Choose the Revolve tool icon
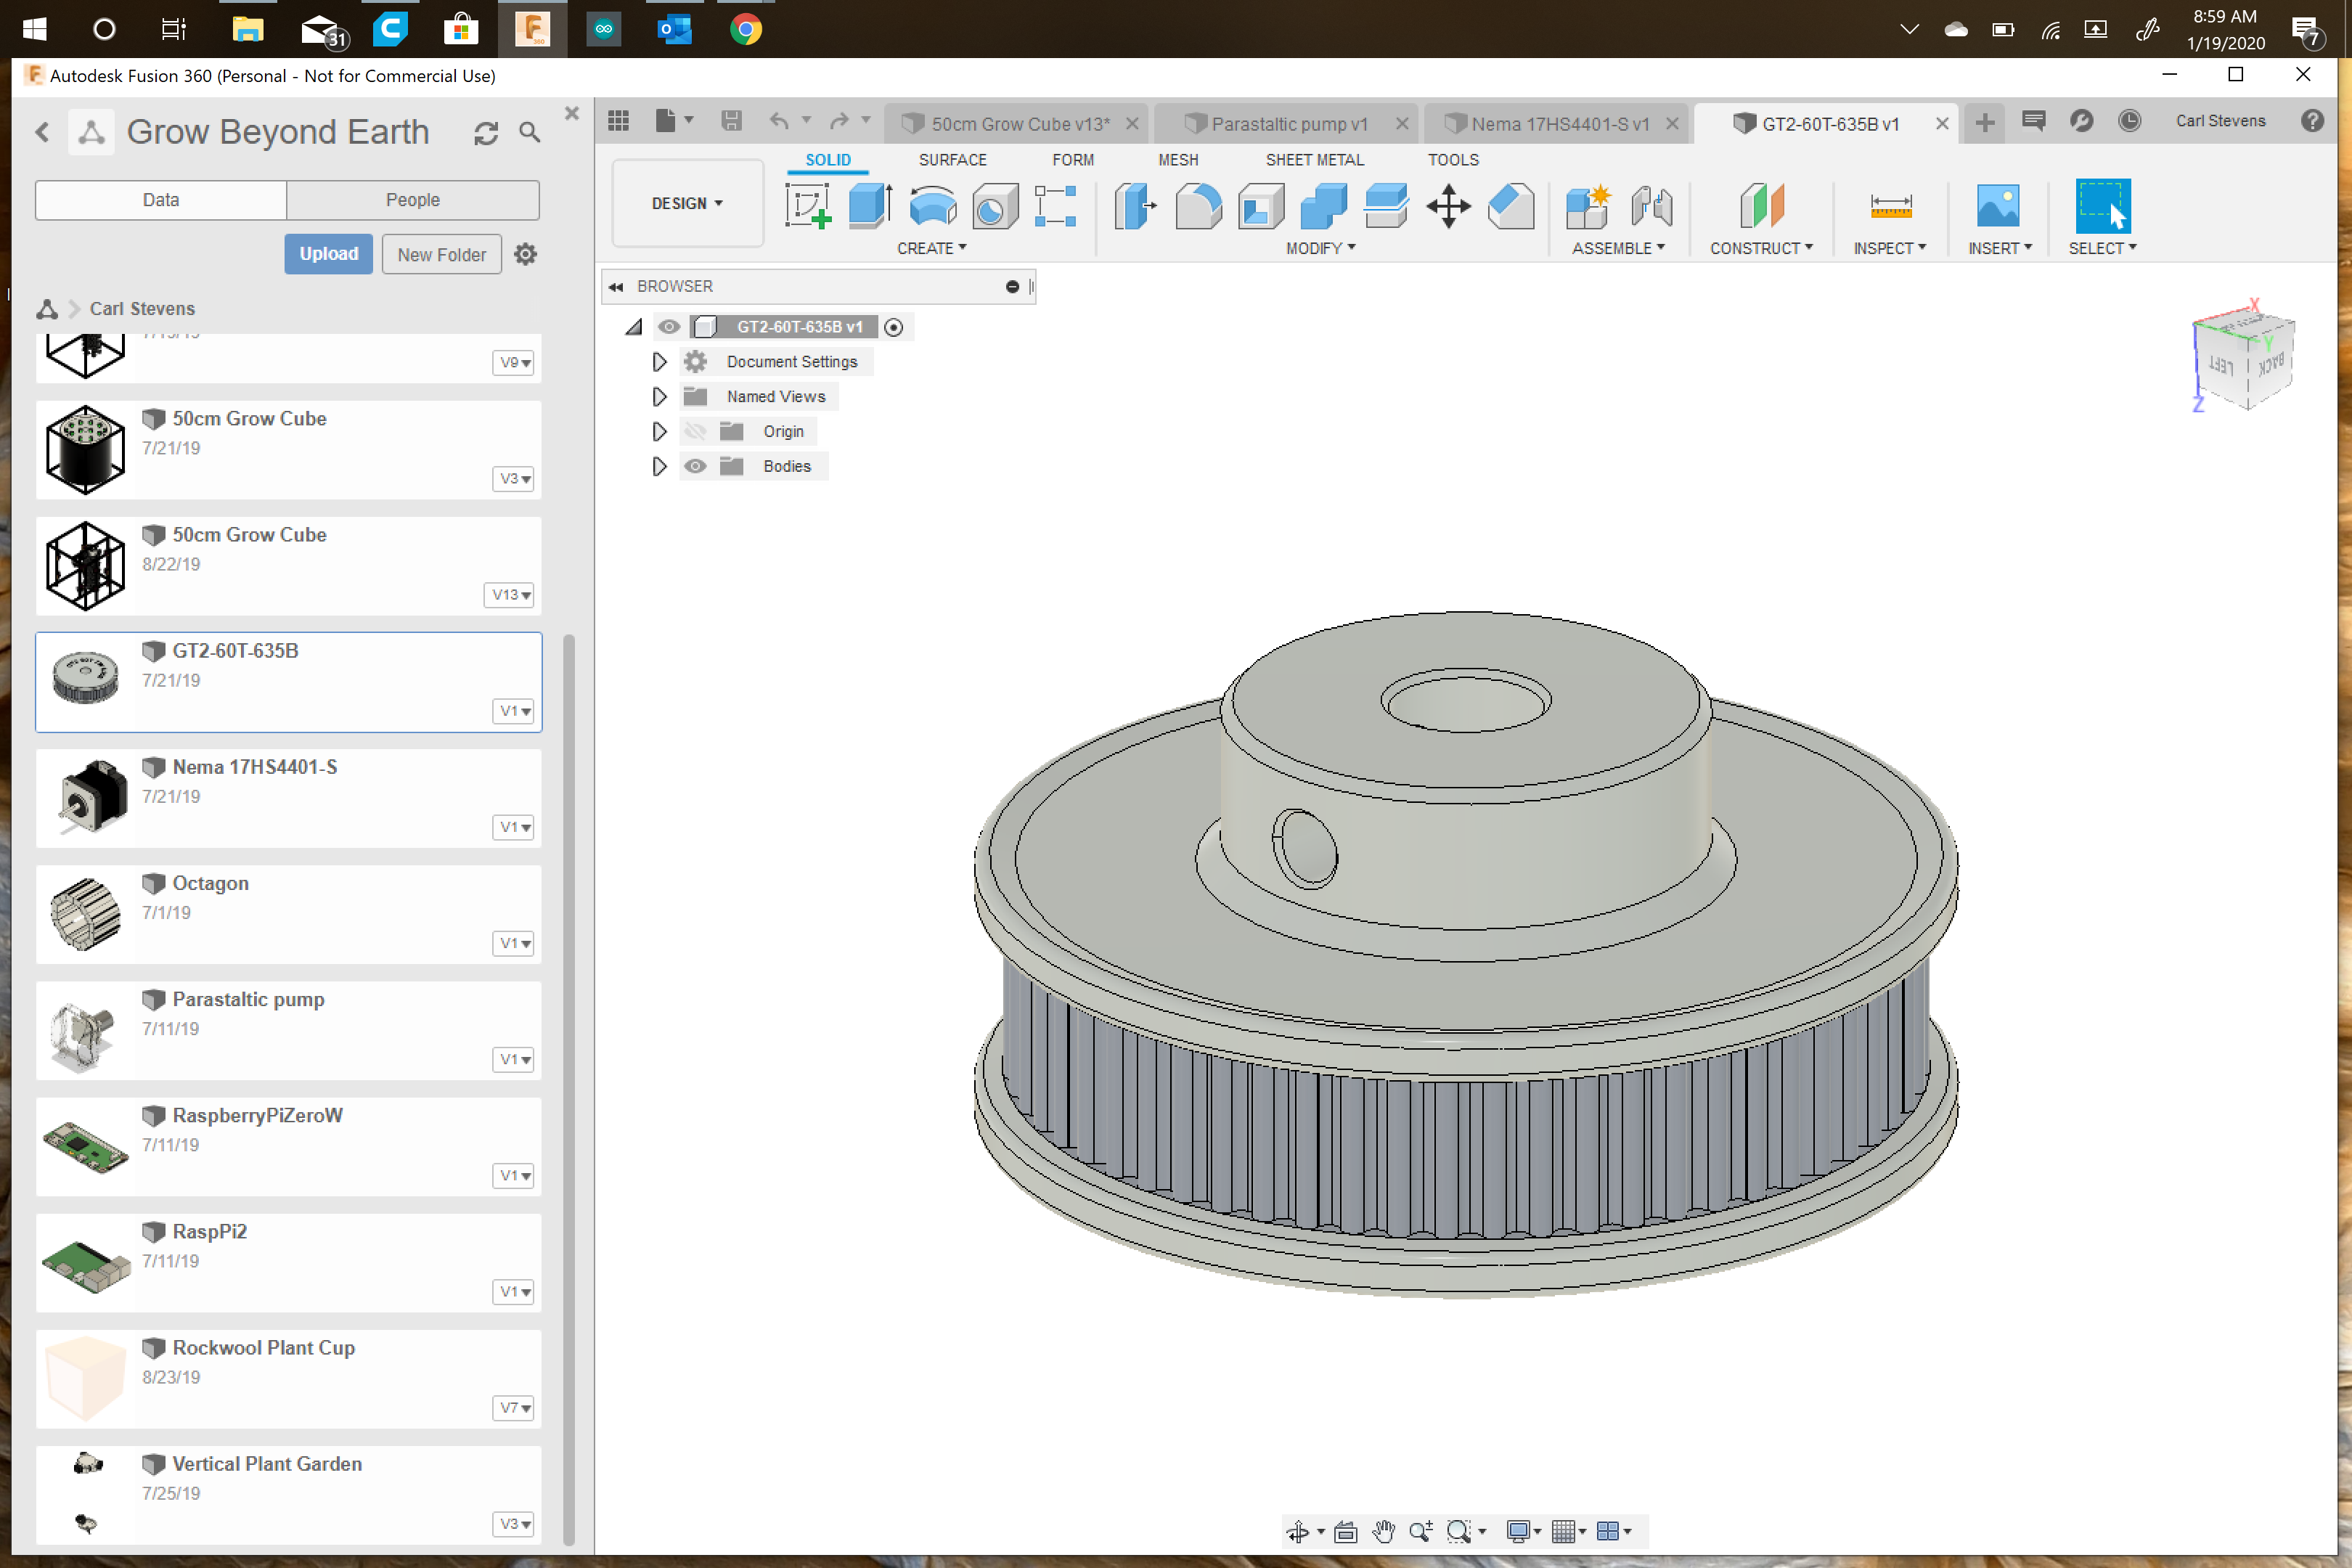Image resolution: width=2352 pixels, height=1568 pixels. point(932,206)
